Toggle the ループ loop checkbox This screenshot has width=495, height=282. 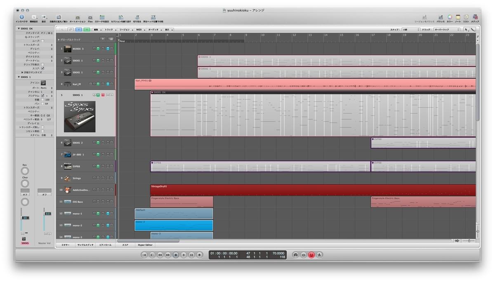coord(42,41)
